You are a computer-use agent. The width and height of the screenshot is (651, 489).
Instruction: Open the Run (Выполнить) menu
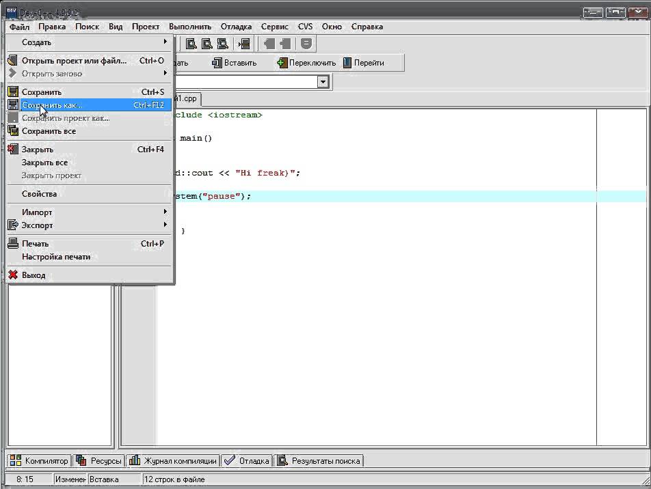coord(190,27)
